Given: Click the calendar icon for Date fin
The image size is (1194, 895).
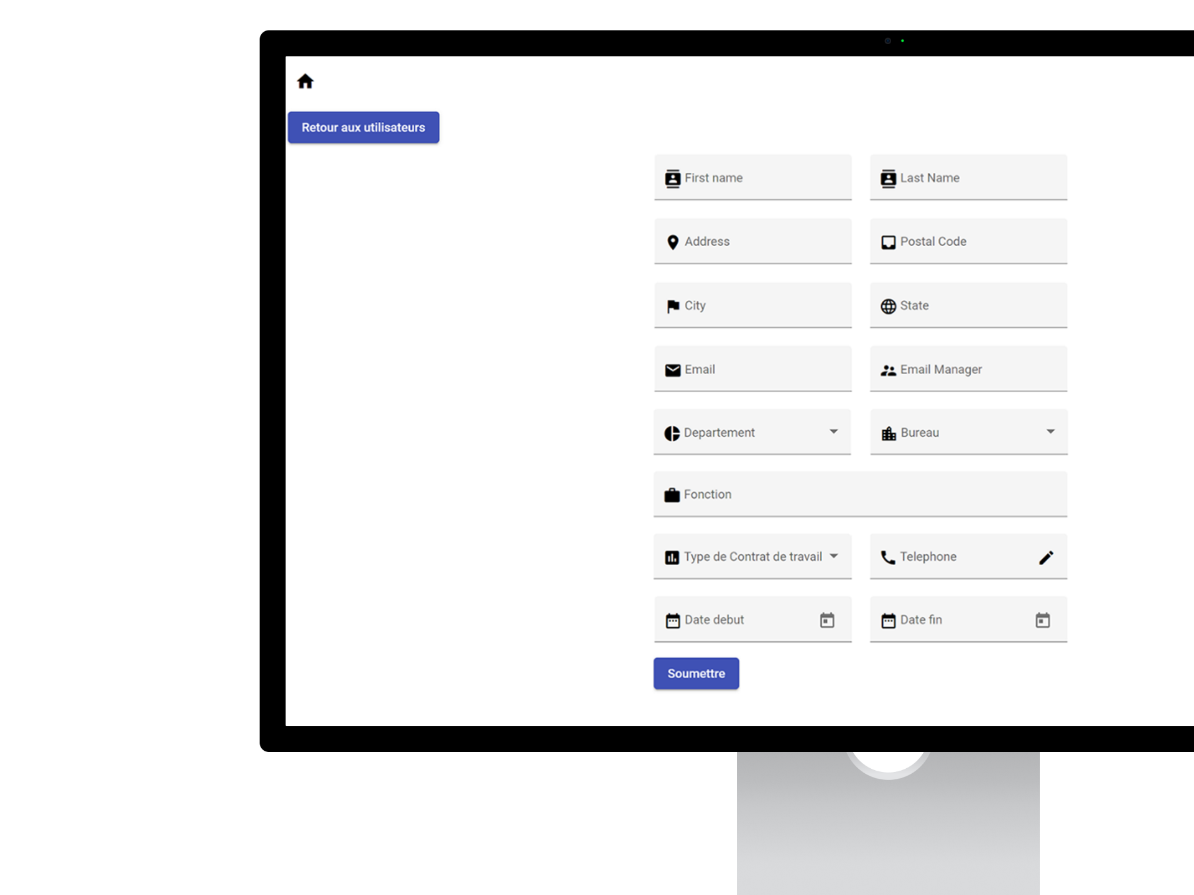Looking at the screenshot, I should click(x=1042, y=620).
